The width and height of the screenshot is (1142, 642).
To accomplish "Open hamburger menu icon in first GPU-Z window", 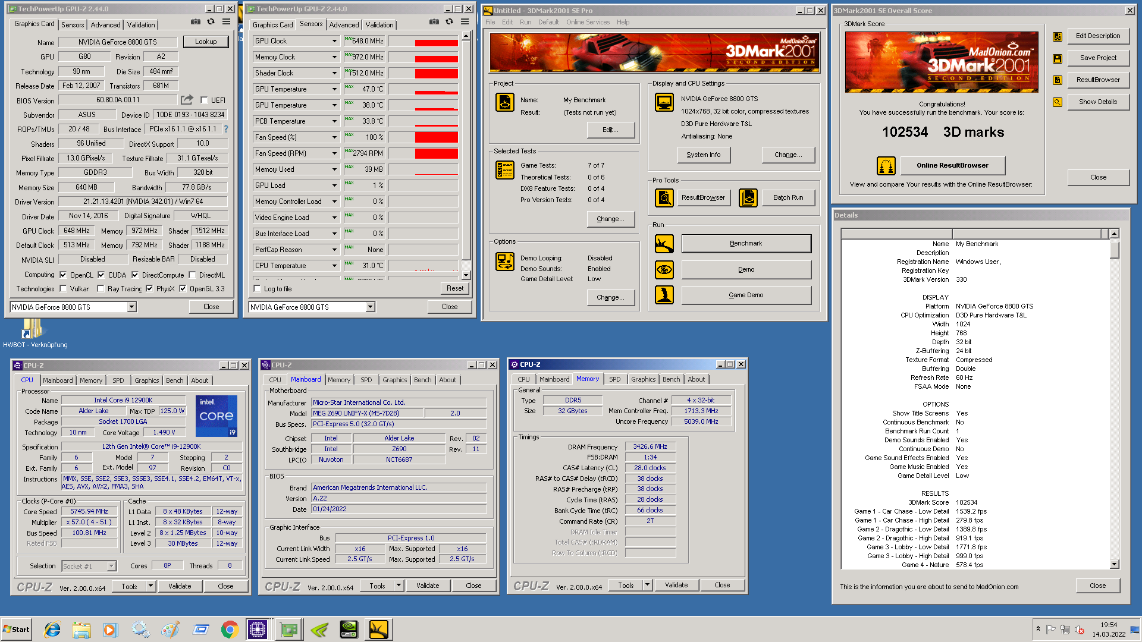I will (x=226, y=22).
